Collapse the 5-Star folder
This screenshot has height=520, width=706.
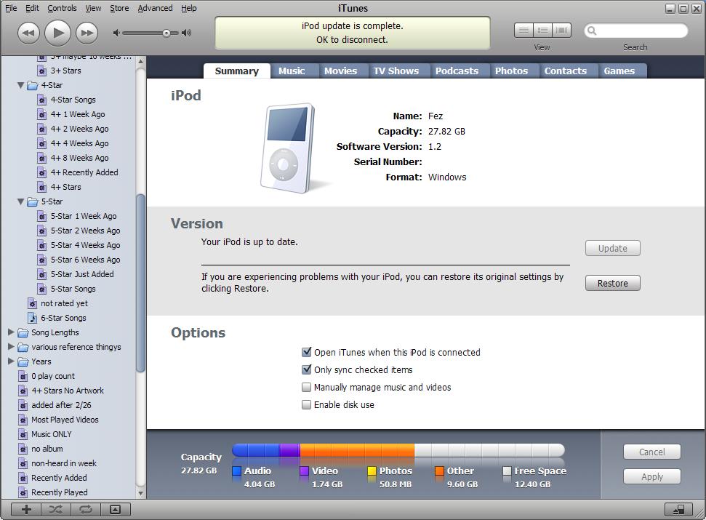20,201
